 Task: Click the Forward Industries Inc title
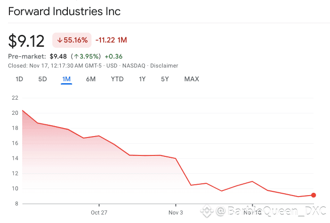(x=64, y=11)
